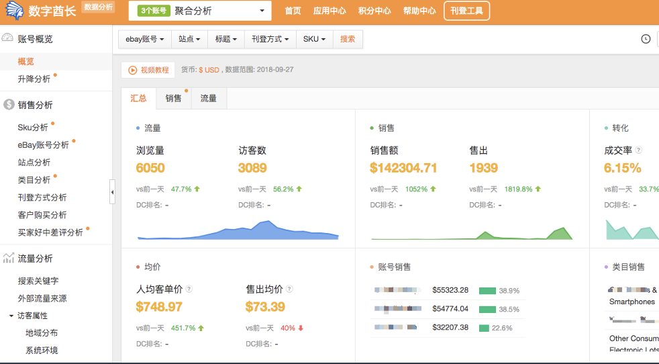The width and height of the screenshot is (659, 364).
Task: Click the 22.6% account sales bar
Action: (484, 328)
